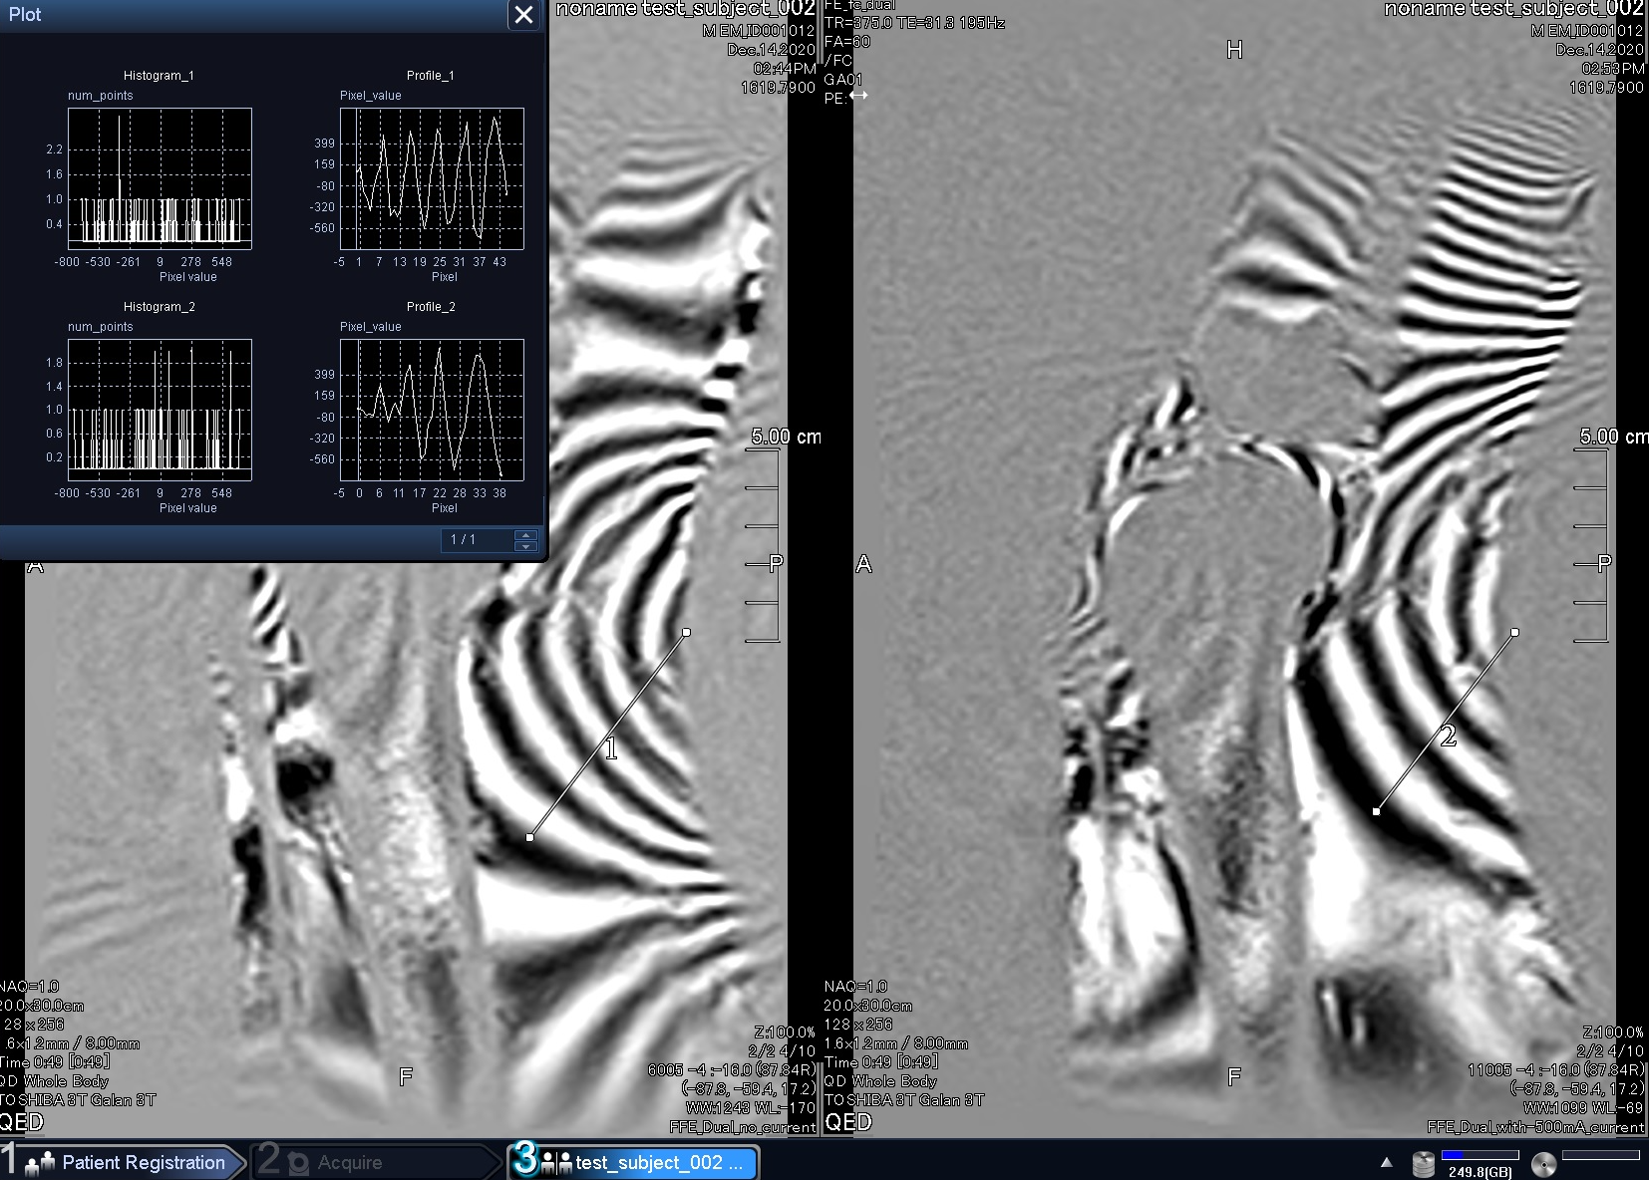This screenshot has width=1649, height=1180.
Task: Click upper endpoint handle of line 1
Action: pyautogui.click(x=686, y=632)
